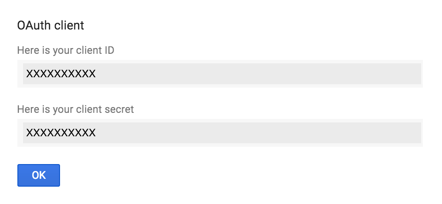Place cursor at start of client secret value
This screenshot has width=442, height=204.
pos(27,132)
